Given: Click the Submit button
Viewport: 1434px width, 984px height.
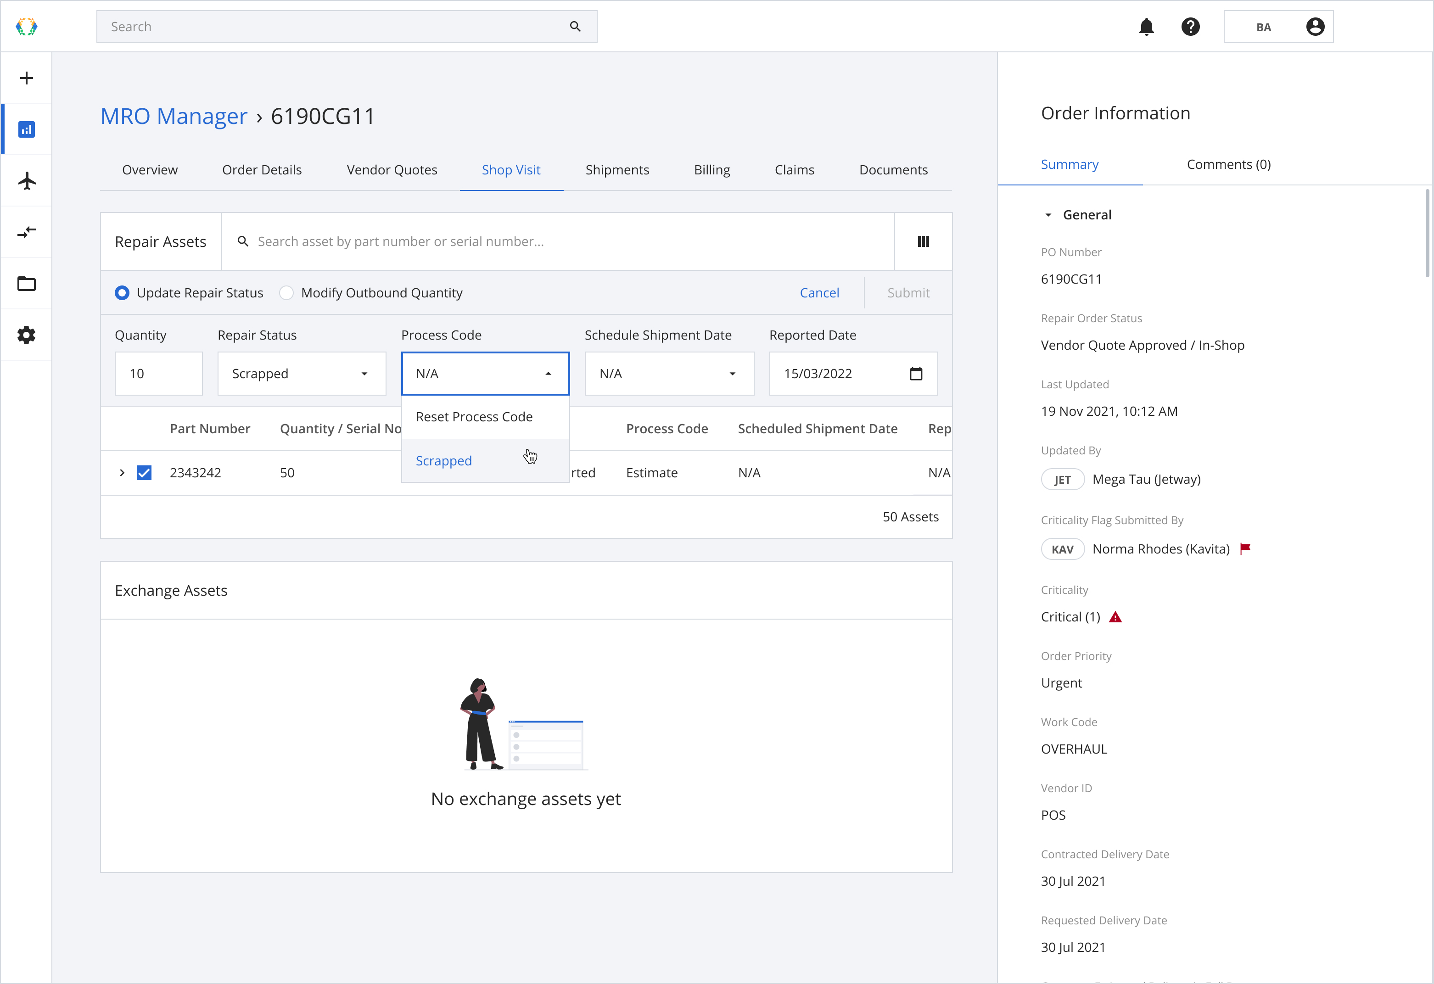Looking at the screenshot, I should click(907, 292).
